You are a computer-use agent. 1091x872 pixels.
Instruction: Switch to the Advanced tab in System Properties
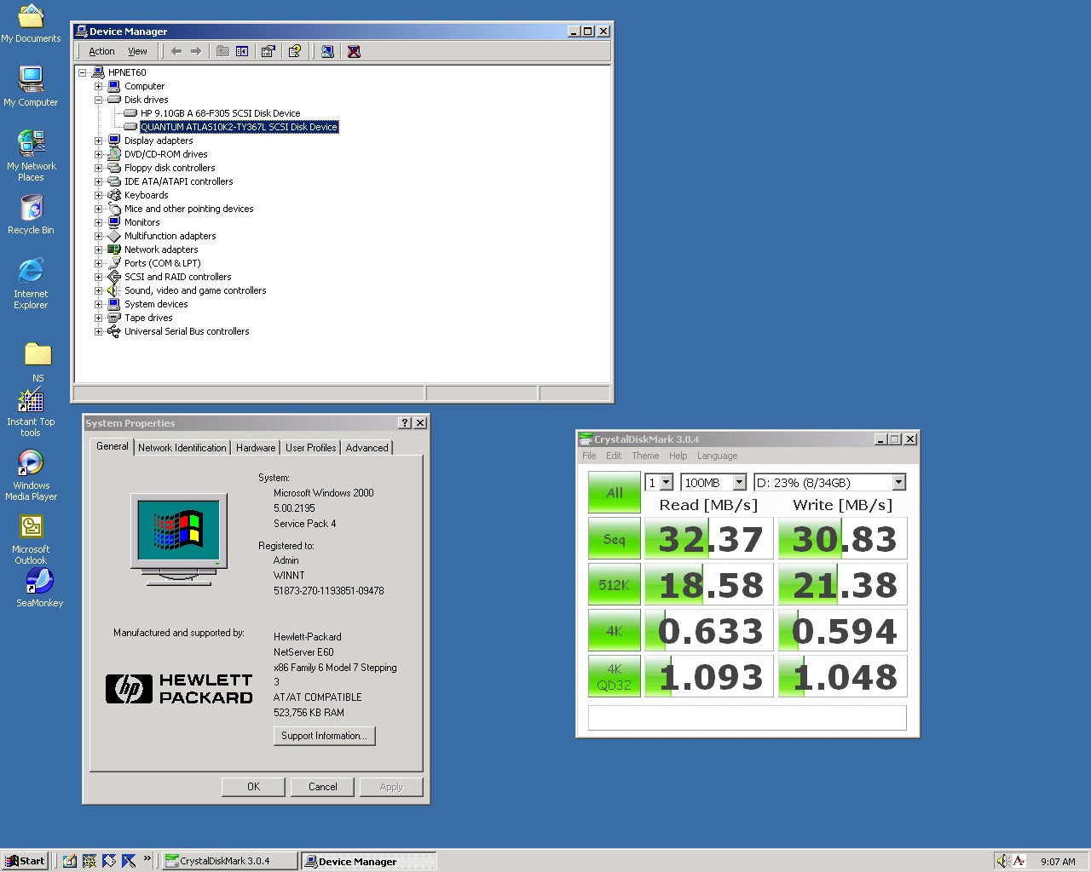(367, 448)
